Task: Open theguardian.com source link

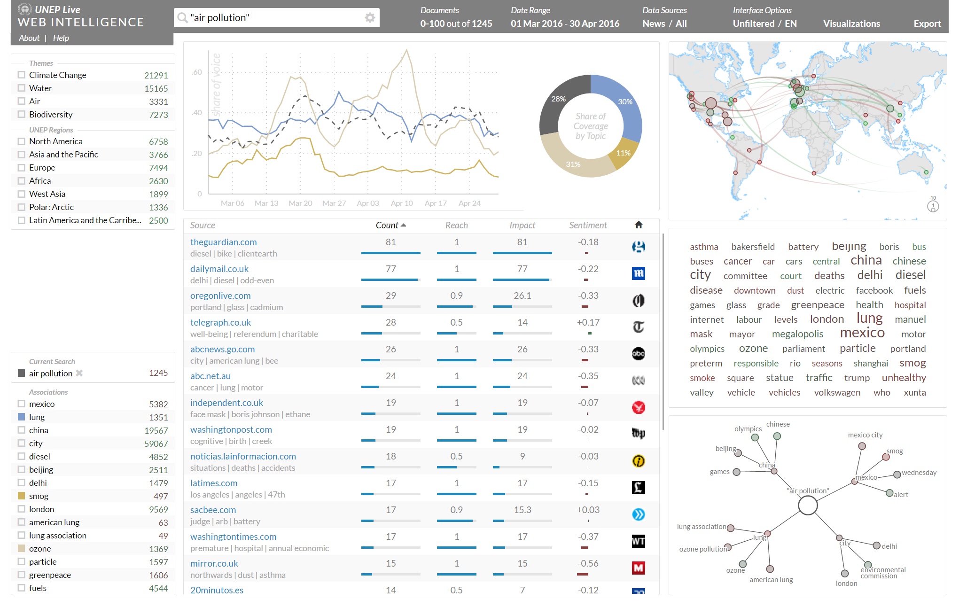Action: [x=223, y=242]
